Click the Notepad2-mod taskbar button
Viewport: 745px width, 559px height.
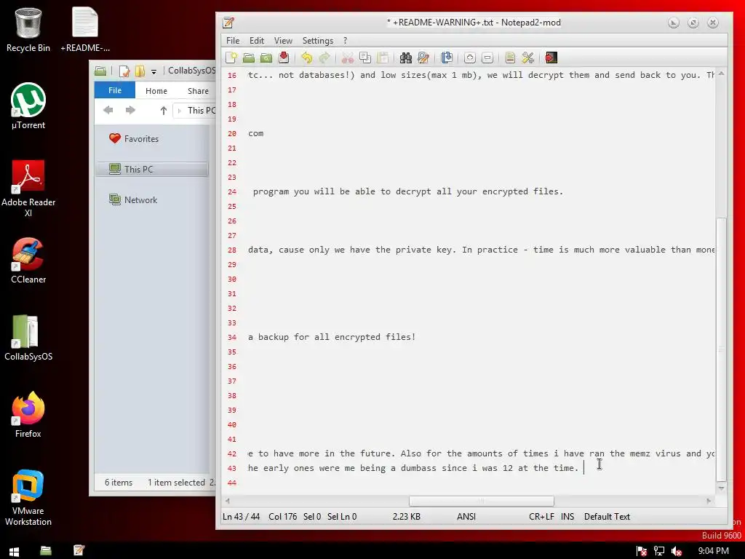pyautogui.click(x=79, y=551)
